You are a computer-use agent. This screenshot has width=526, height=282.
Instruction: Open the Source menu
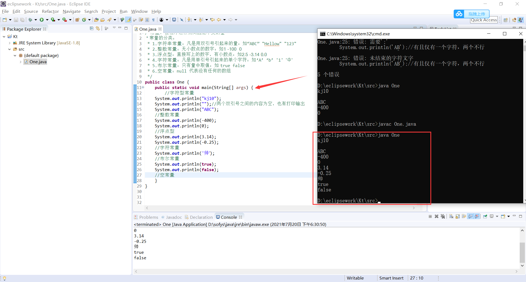pos(31,11)
